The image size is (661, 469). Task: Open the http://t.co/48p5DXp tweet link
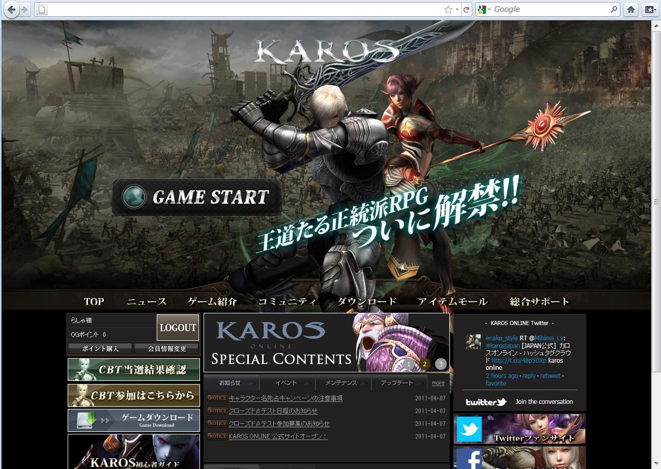[519, 360]
